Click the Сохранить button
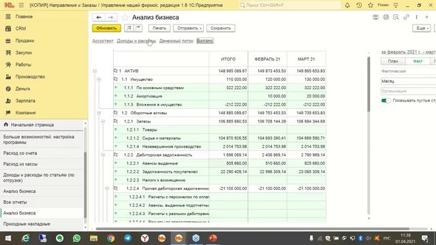The image size is (436, 245). coord(221,28)
